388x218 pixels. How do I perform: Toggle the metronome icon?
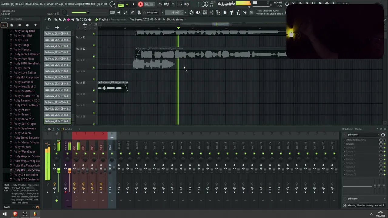pyautogui.click(x=160, y=4)
